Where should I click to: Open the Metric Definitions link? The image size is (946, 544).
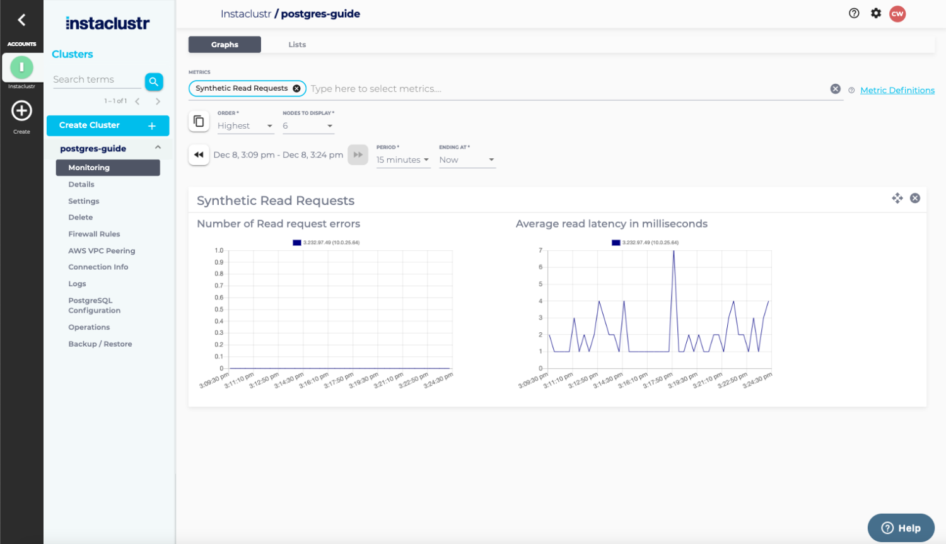(x=897, y=90)
